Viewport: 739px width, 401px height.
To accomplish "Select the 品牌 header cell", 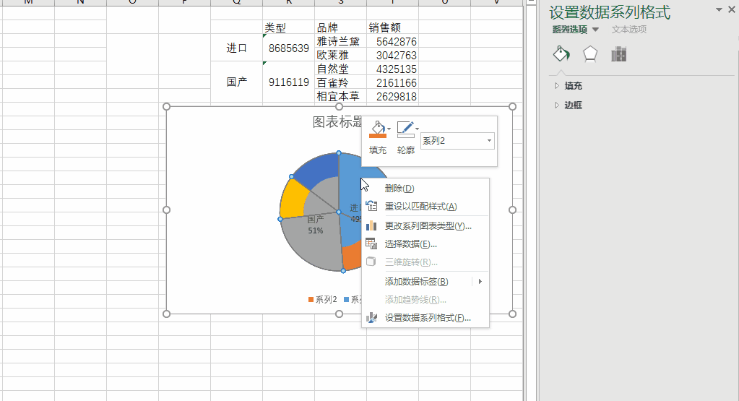I will 340,27.
